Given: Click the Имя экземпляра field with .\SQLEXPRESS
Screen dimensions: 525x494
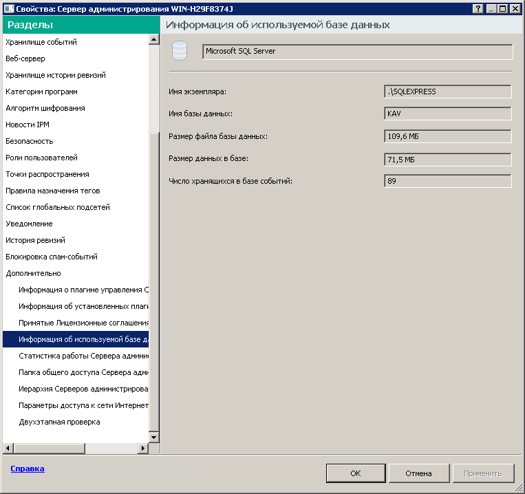Looking at the screenshot, I should coord(447,92).
